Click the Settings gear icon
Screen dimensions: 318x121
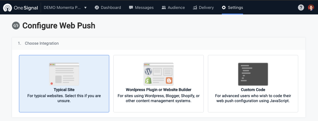coord(224,8)
